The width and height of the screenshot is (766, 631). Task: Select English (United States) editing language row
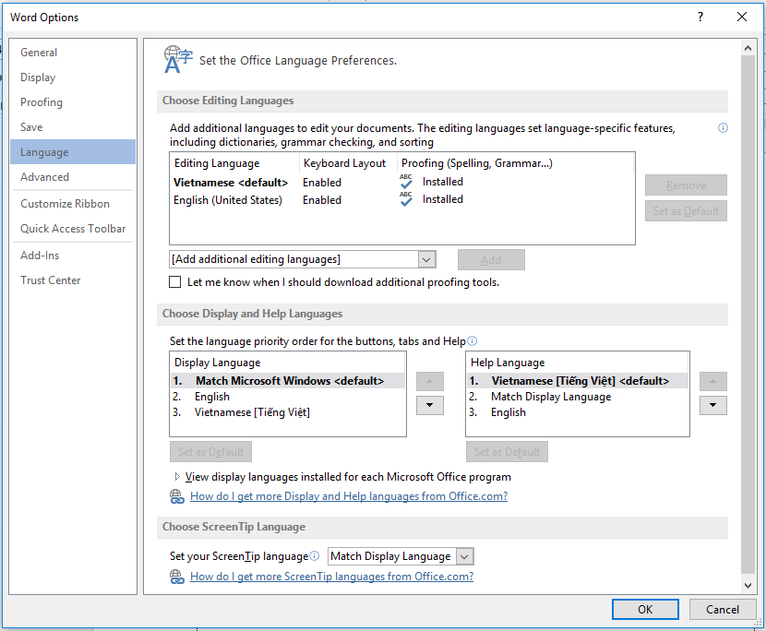228,199
